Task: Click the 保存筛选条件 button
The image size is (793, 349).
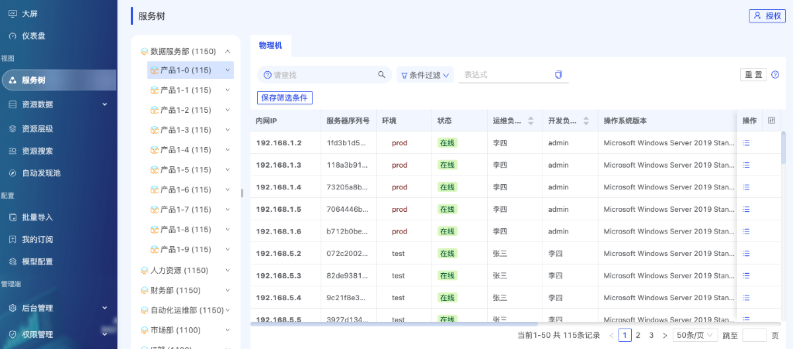Action: pos(284,98)
